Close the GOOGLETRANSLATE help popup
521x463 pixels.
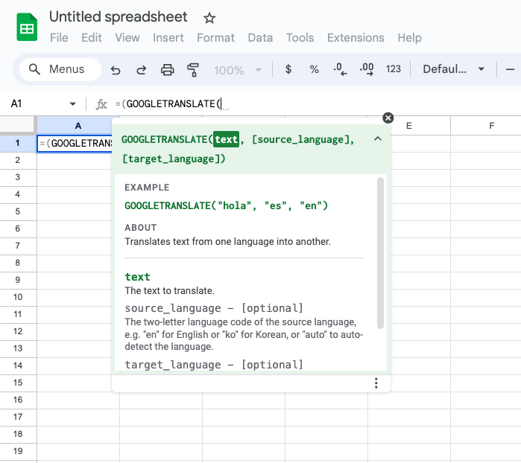pyautogui.click(x=388, y=118)
